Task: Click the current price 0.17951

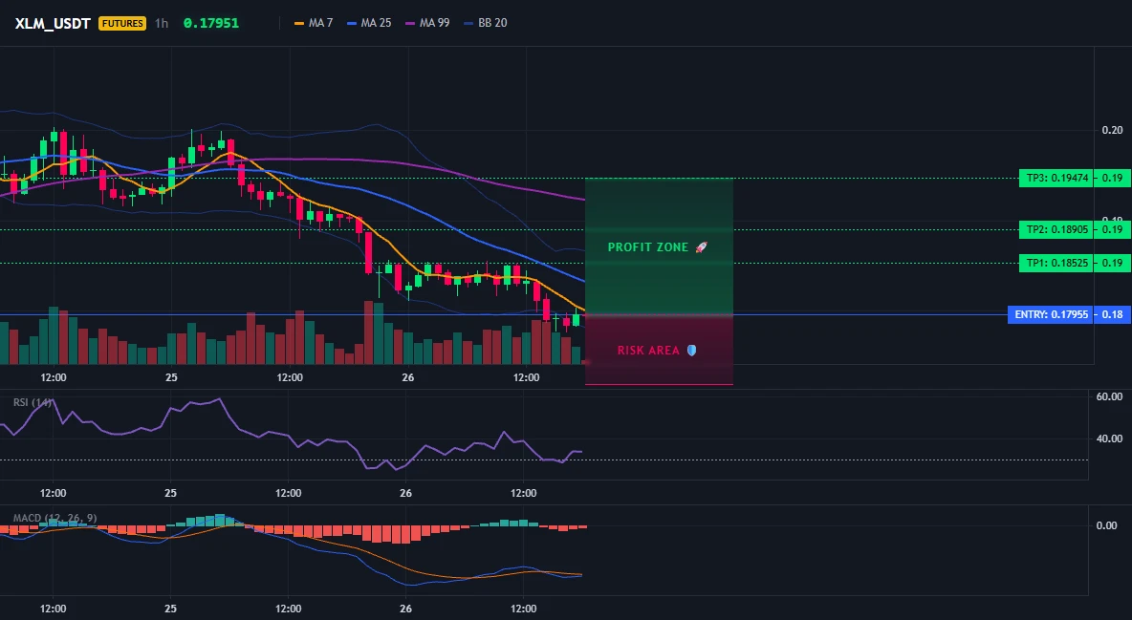Action: click(210, 23)
